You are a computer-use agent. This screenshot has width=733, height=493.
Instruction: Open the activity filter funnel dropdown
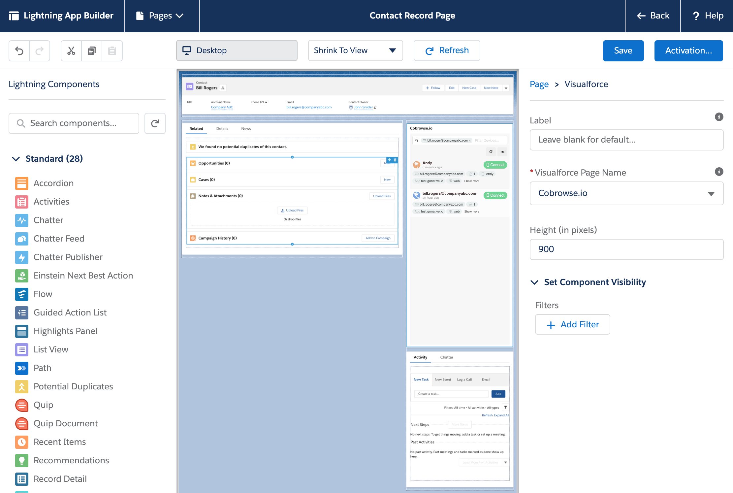coord(505,408)
